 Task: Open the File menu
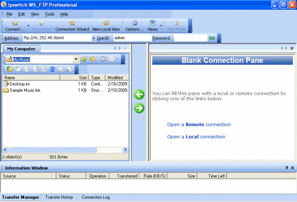9,14
